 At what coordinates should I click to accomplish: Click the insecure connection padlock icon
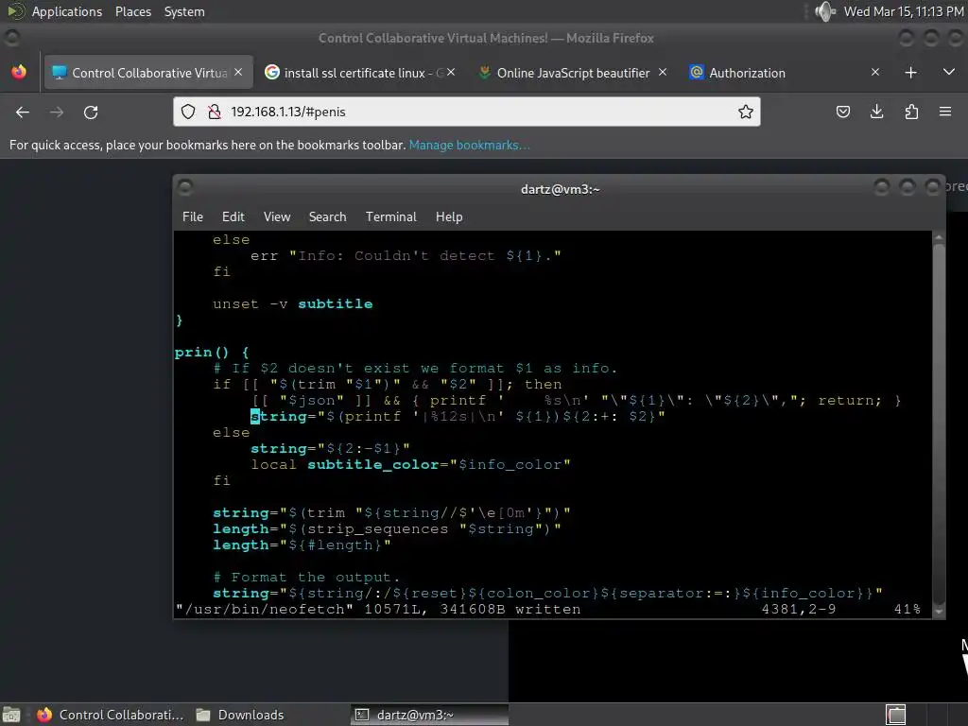click(215, 112)
